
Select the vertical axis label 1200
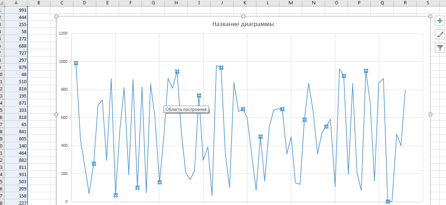coord(63,34)
